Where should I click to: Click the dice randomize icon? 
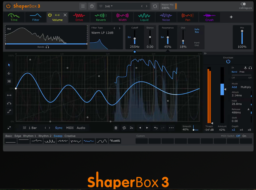(124, 128)
